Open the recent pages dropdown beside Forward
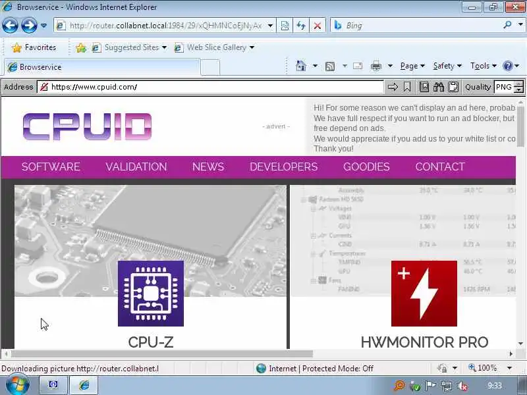 click(43, 26)
